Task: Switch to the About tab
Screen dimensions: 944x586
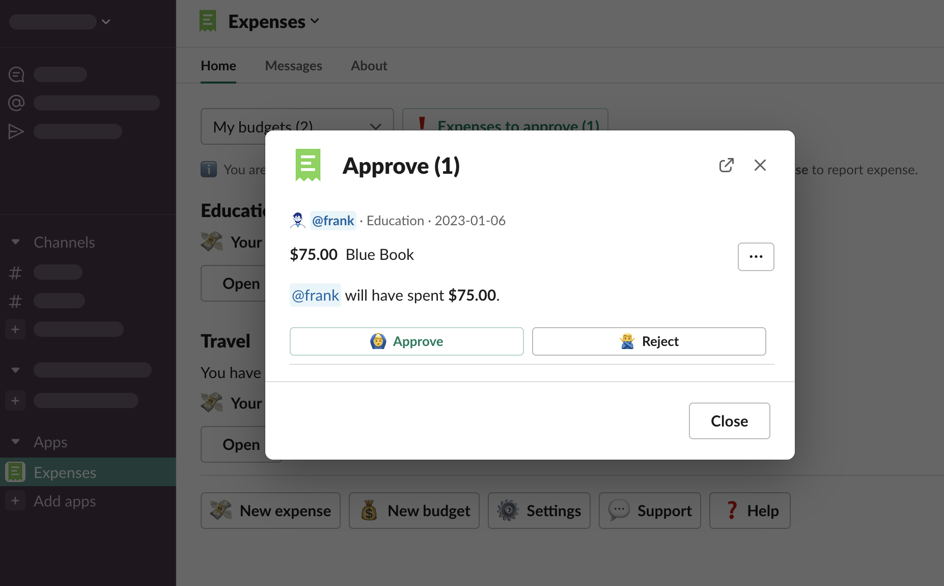Action: tap(369, 66)
